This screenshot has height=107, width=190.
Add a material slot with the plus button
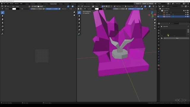pos(188,30)
